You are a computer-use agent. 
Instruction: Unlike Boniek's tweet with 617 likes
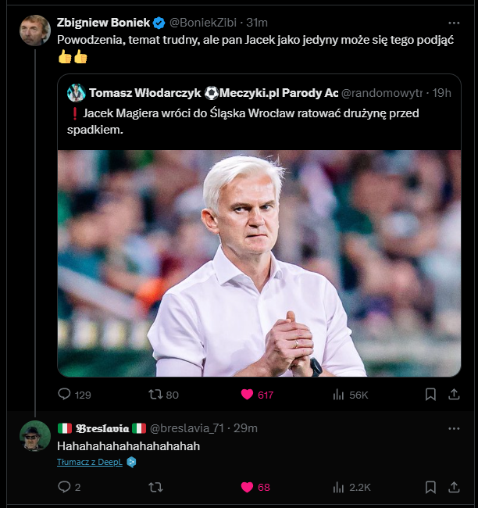click(248, 395)
